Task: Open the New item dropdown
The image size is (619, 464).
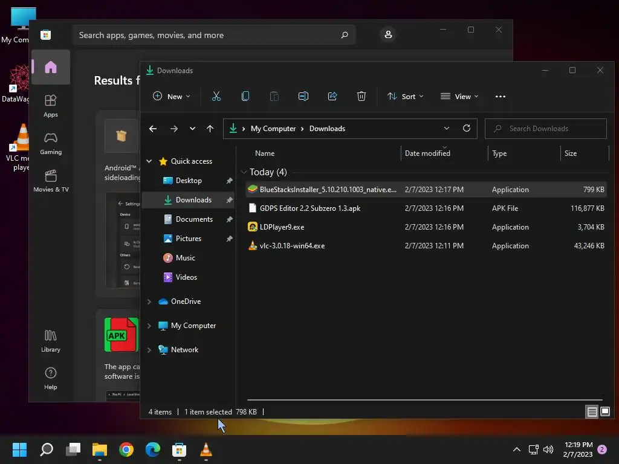Action: tap(171, 96)
